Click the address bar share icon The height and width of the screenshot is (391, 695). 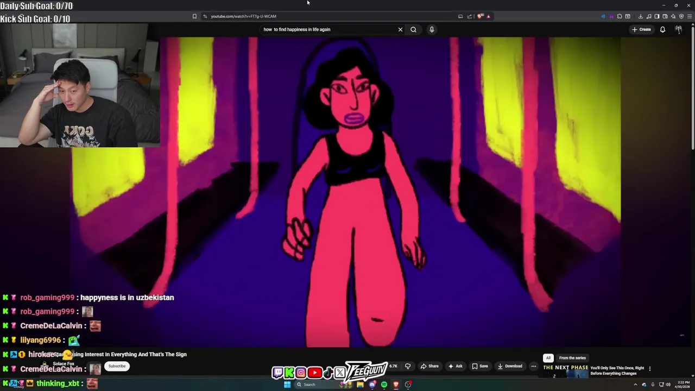pyautogui.click(x=470, y=16)
